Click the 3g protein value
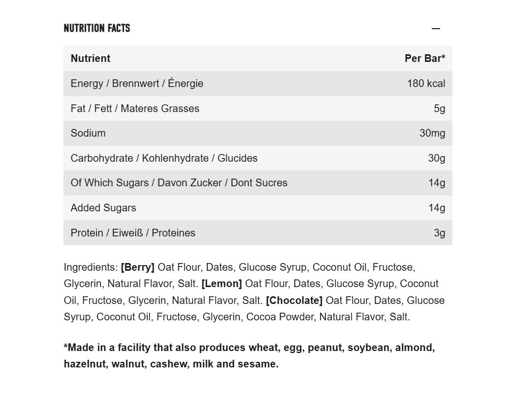The image size is (524, 393). (x=439, y=233)
